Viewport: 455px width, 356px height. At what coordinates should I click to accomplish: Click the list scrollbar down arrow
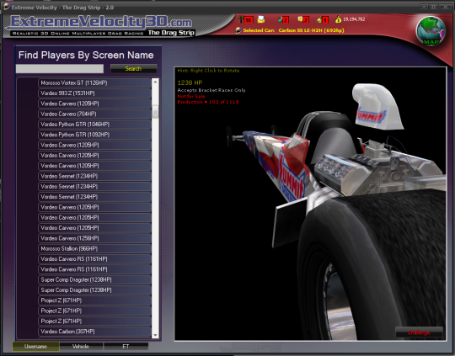click(x=155, y=335)
